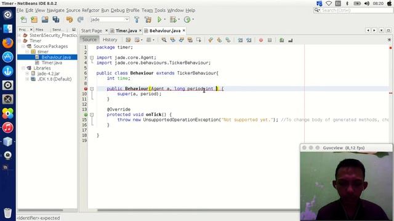Toggle Highlight Search editor icon
The width and height of the screenshot is (394, 221).
click(190, 40)
